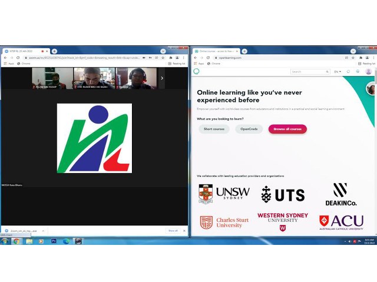Open Chrome three-dot menu in Zoom window
The height and width of the screenshot is (282, 377).
pos(183,58)
